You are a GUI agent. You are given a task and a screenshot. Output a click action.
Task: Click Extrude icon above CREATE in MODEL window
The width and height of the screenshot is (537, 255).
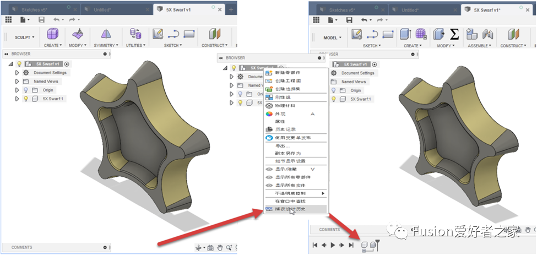pos(406,34)
